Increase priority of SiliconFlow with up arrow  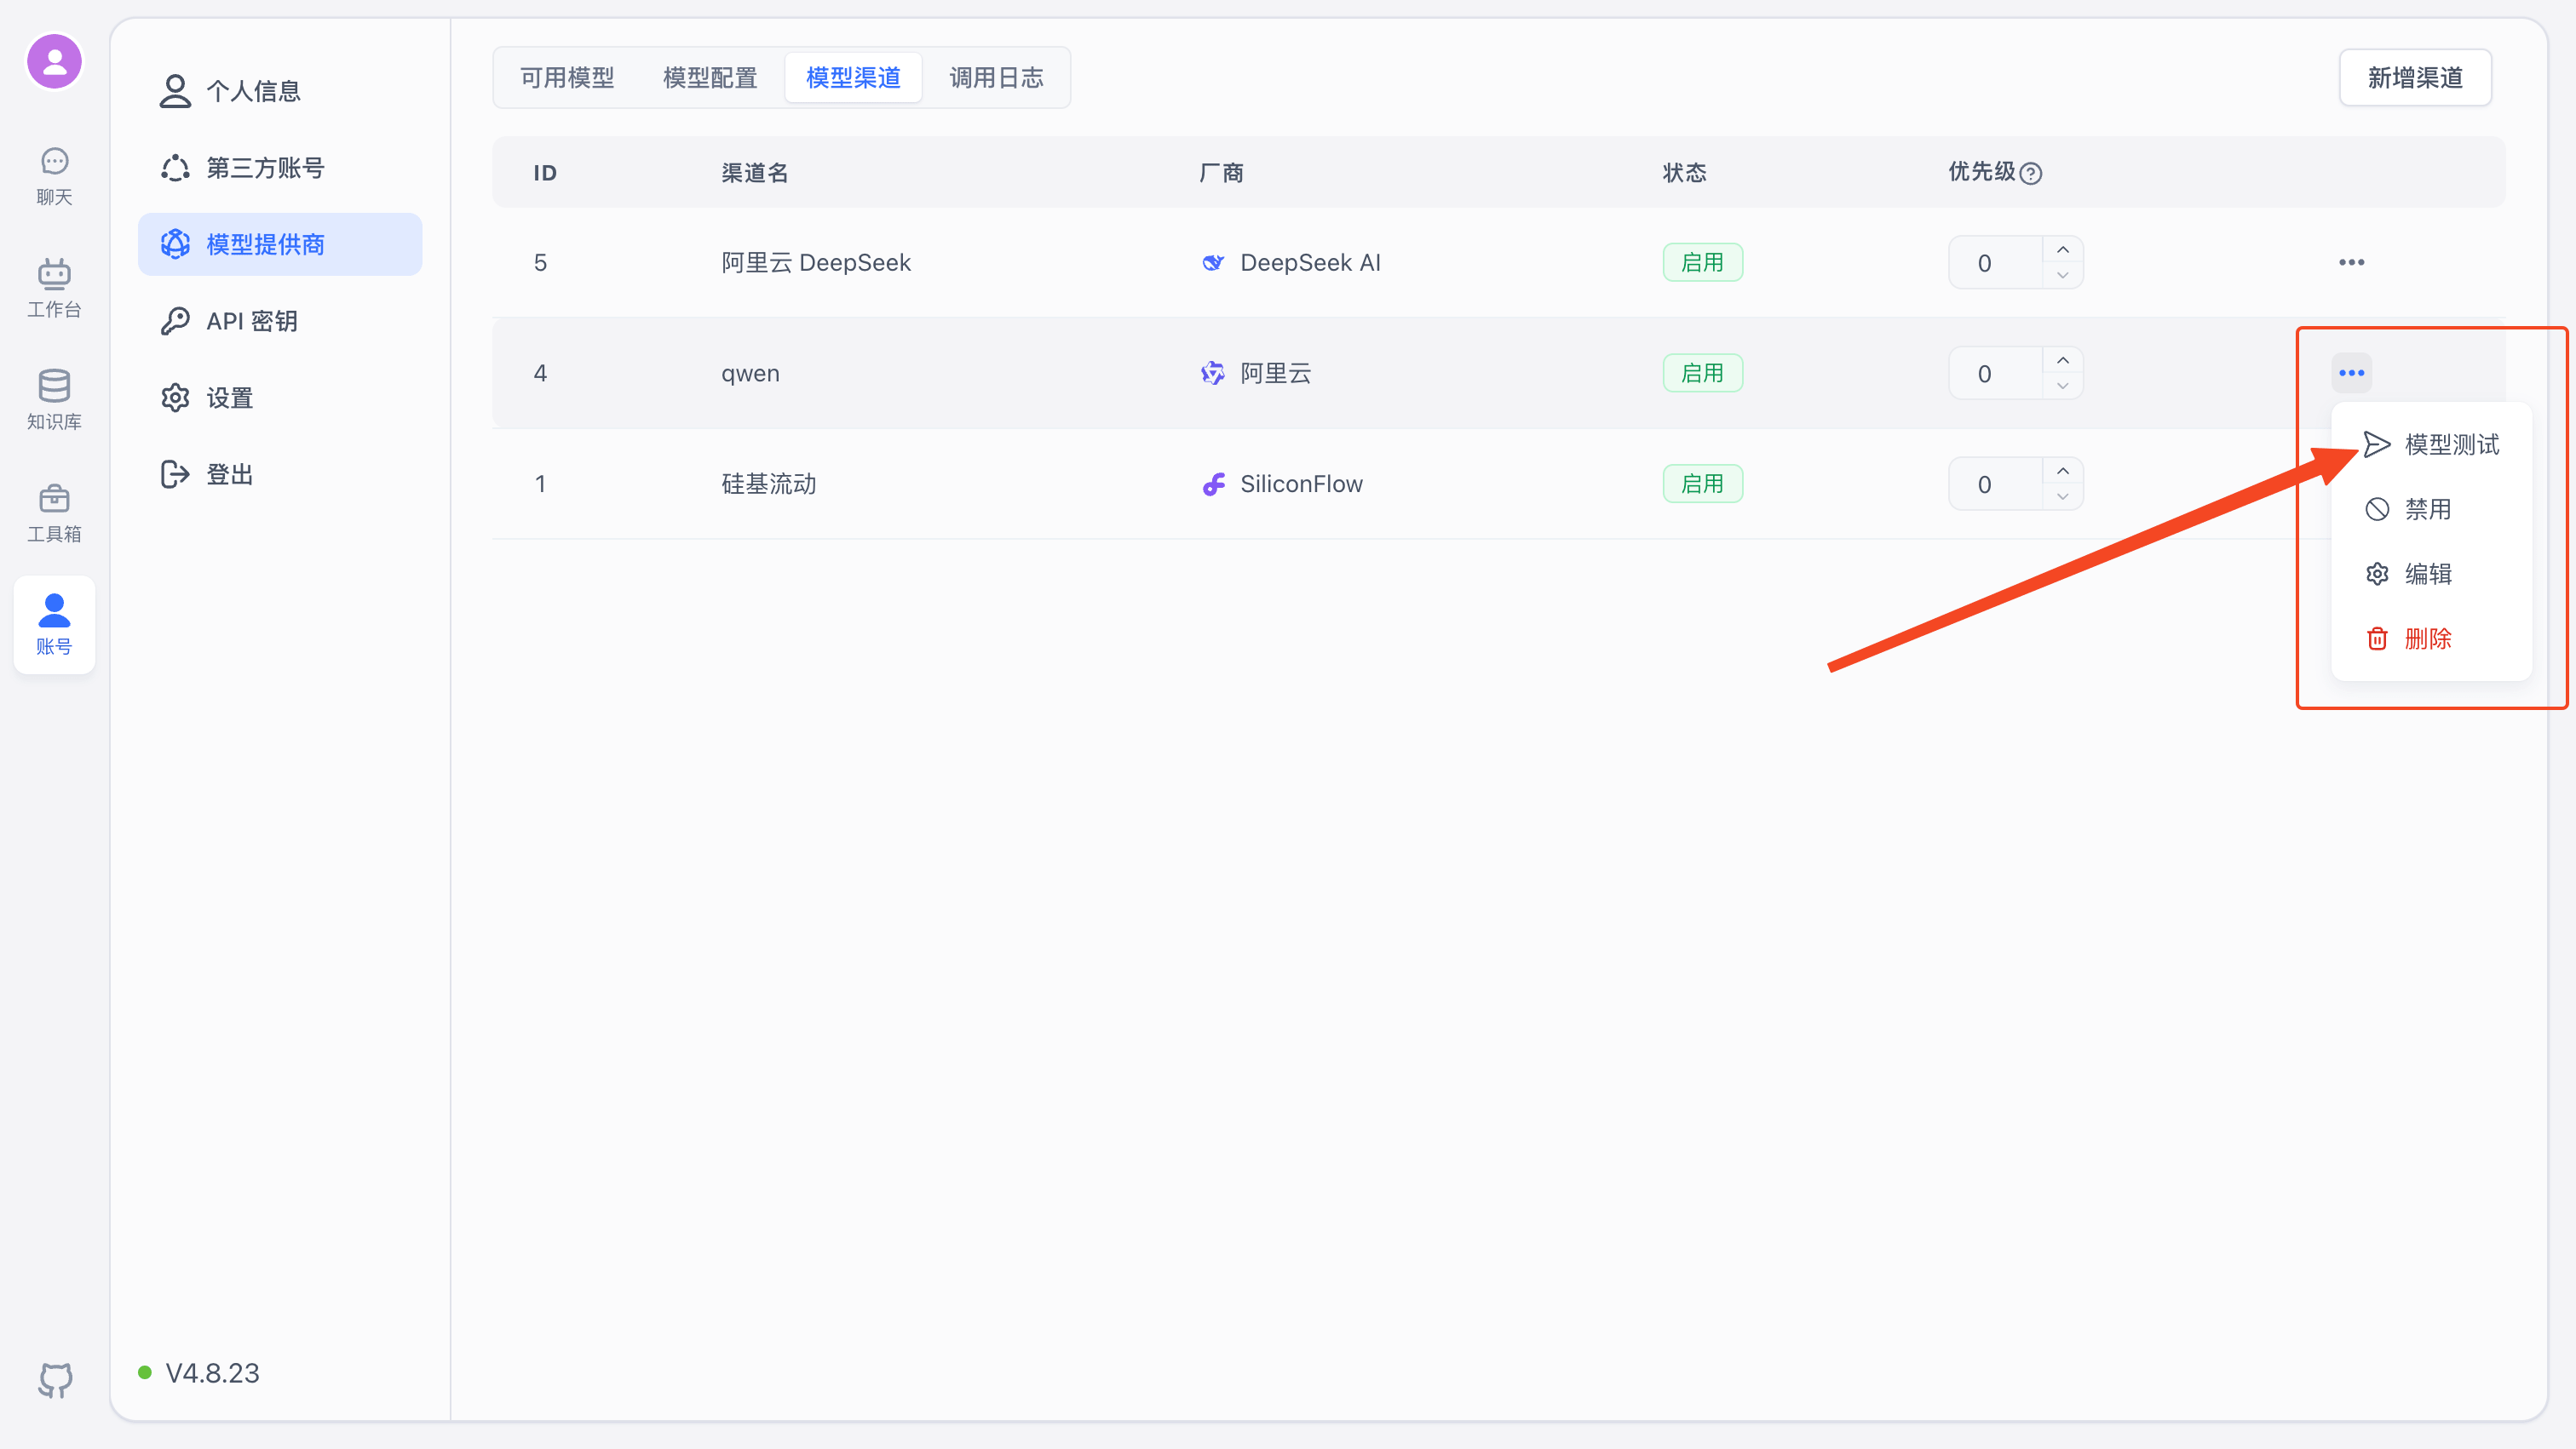[x=2063, y=471]
